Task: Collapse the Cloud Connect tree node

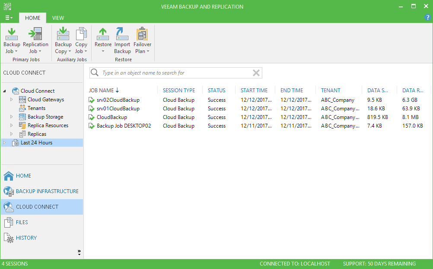Action: [4, 91]
